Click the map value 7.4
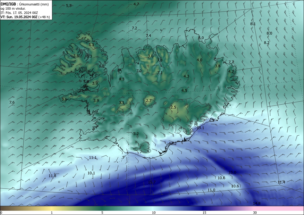The width and height of the screenshot is (304, 215). click(148, 35)
